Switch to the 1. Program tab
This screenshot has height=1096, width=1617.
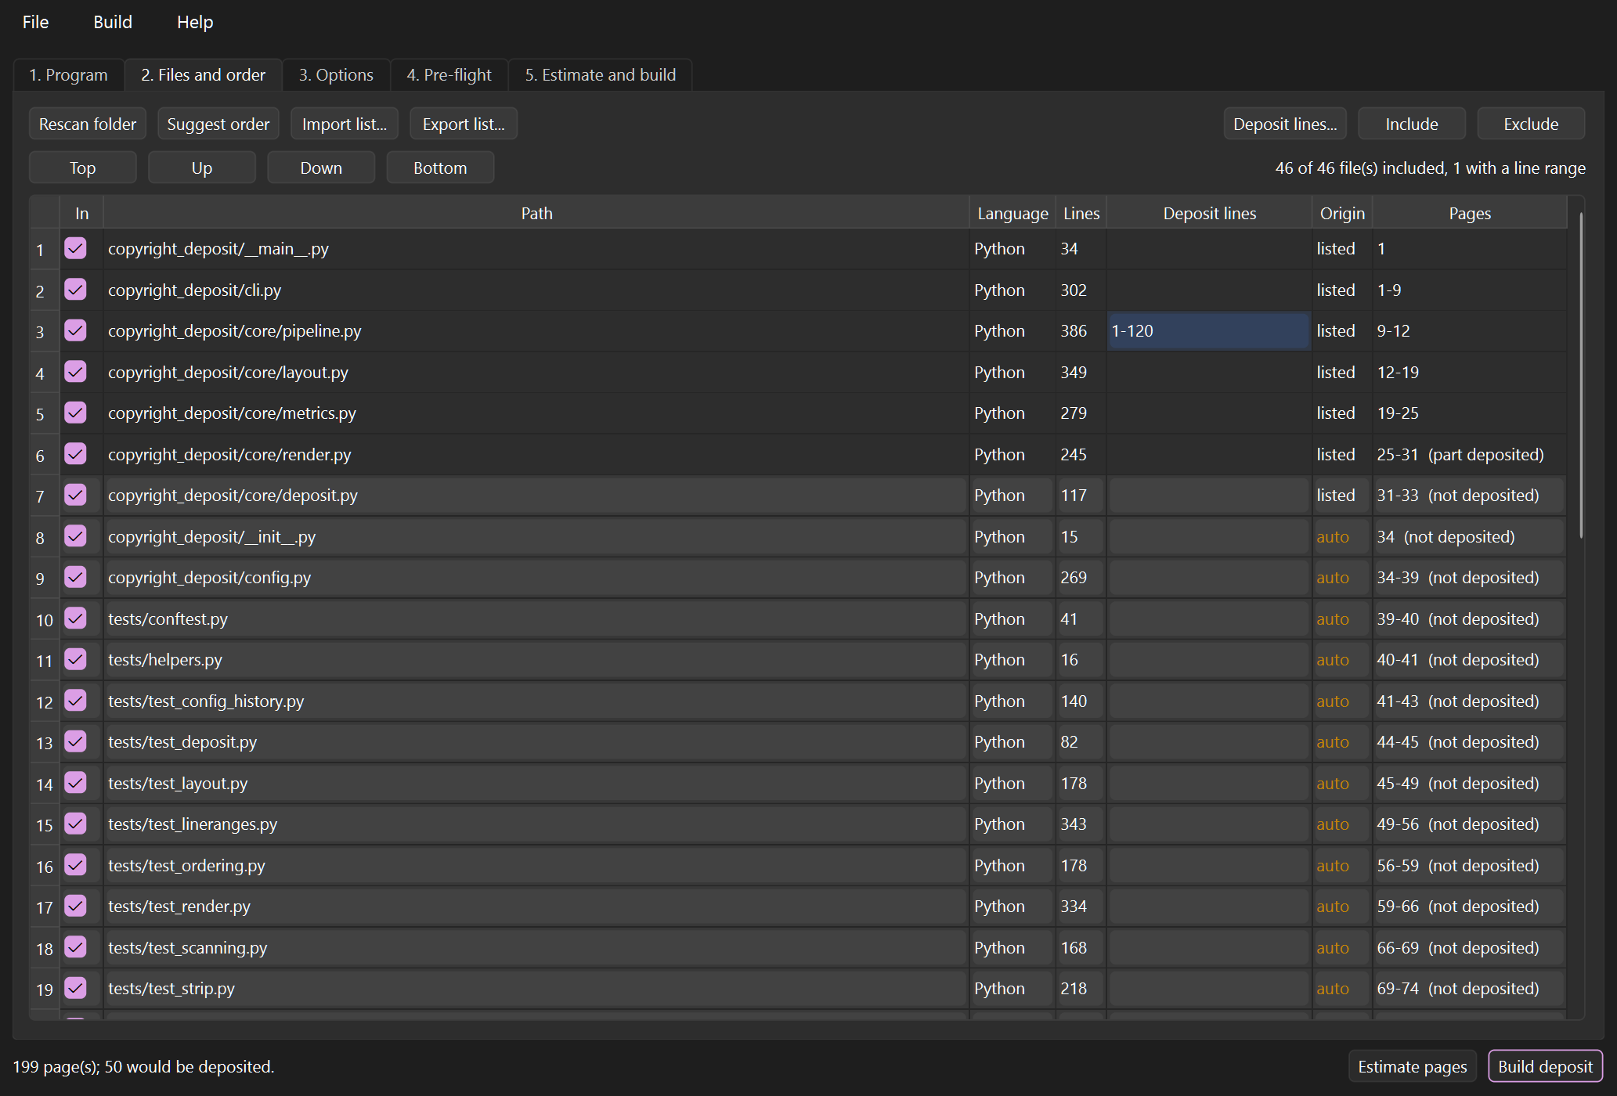(69, 75)
